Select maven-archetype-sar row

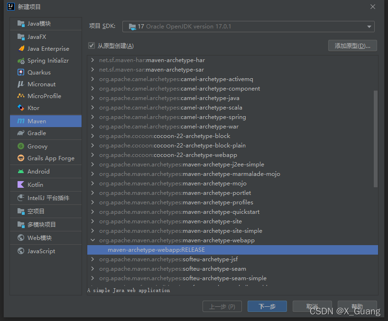(x=232, y=70)
